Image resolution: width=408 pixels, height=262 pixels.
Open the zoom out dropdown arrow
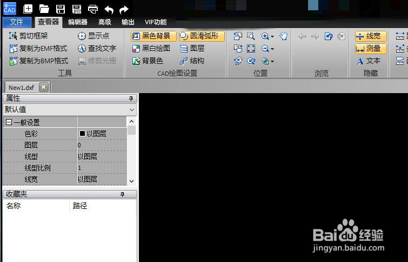point(272,49)
